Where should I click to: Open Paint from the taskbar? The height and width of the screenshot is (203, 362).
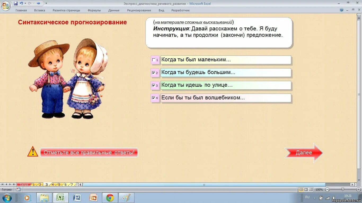[126, 198]
